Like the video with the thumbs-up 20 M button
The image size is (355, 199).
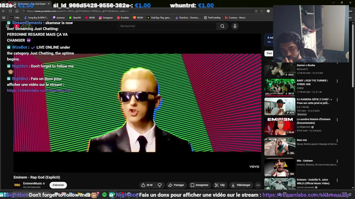pyautogui.click(x=147, y=185)
